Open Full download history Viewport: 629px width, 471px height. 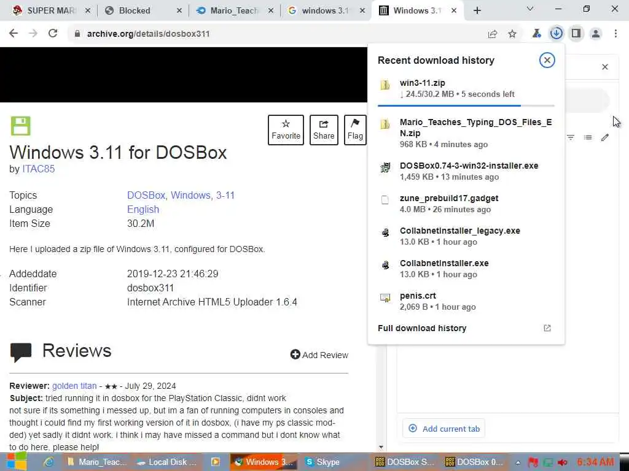pyautogui.click(x=422, y=328)
